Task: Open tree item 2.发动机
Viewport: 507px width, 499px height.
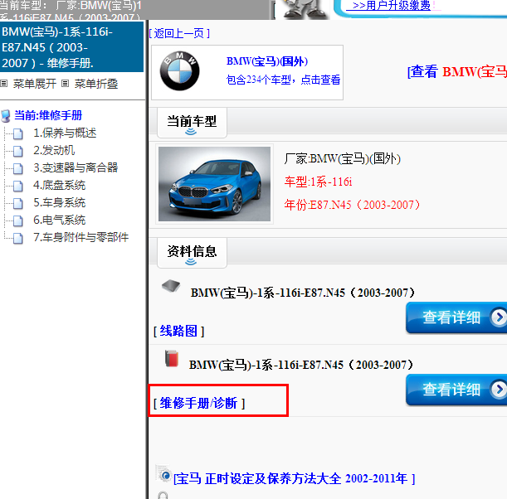Action: click(x=54, y=151)
